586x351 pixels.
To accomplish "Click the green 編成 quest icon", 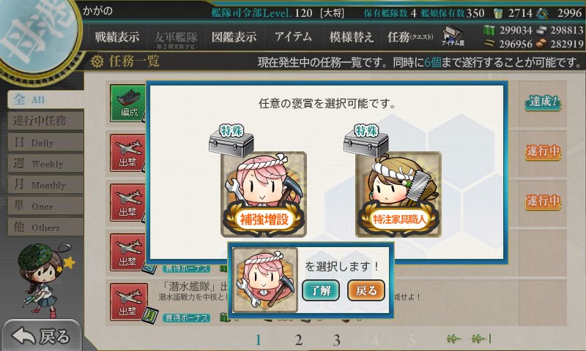I will [x=127, y=103].
